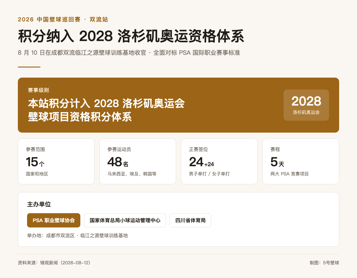Viewport: 357px width, 278px height.
Task: Click the 赛事级别 label in the banner
Action: pos(38,90)
